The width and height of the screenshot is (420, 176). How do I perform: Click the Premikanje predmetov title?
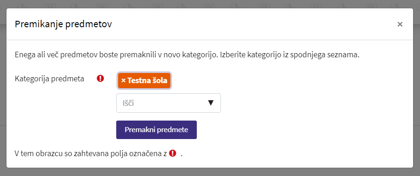pos(63,24)
